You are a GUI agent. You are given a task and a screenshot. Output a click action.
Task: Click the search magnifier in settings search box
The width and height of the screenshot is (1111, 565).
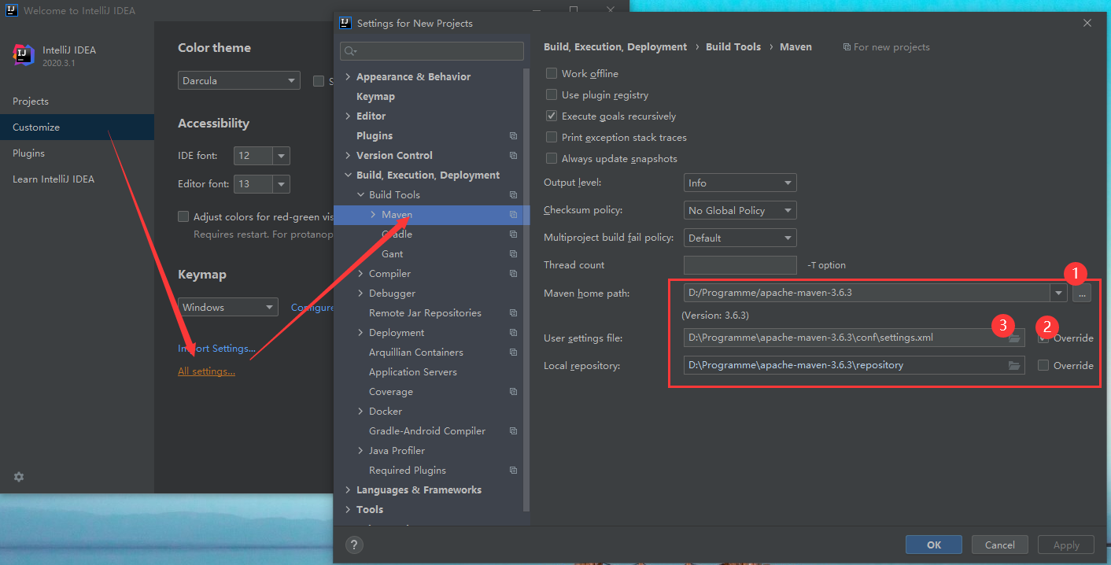point(350,51)
